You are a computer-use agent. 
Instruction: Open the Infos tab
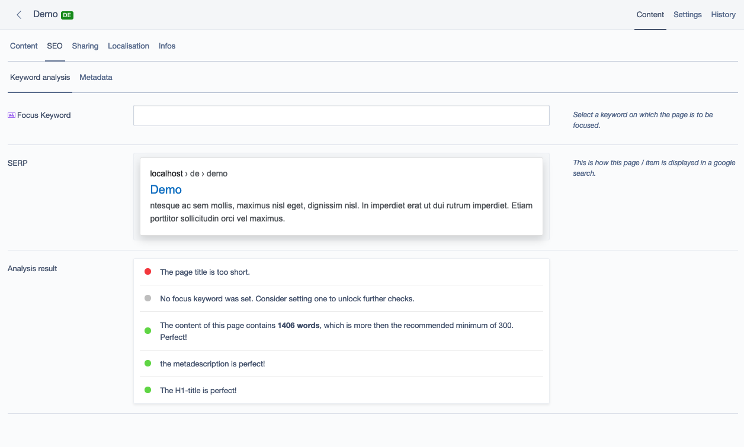point(167,46)
